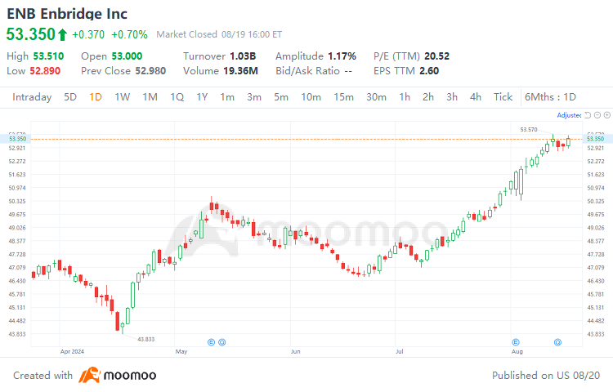Select the 5D chart period
613x392 pixels.
[x=70, y=97]
